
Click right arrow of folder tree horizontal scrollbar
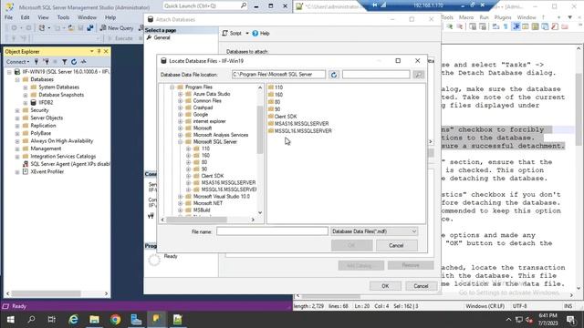click(253, 220)
